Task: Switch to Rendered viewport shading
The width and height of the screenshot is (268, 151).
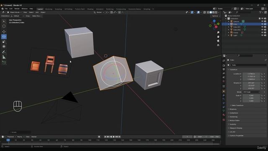Action: (216, 12)
